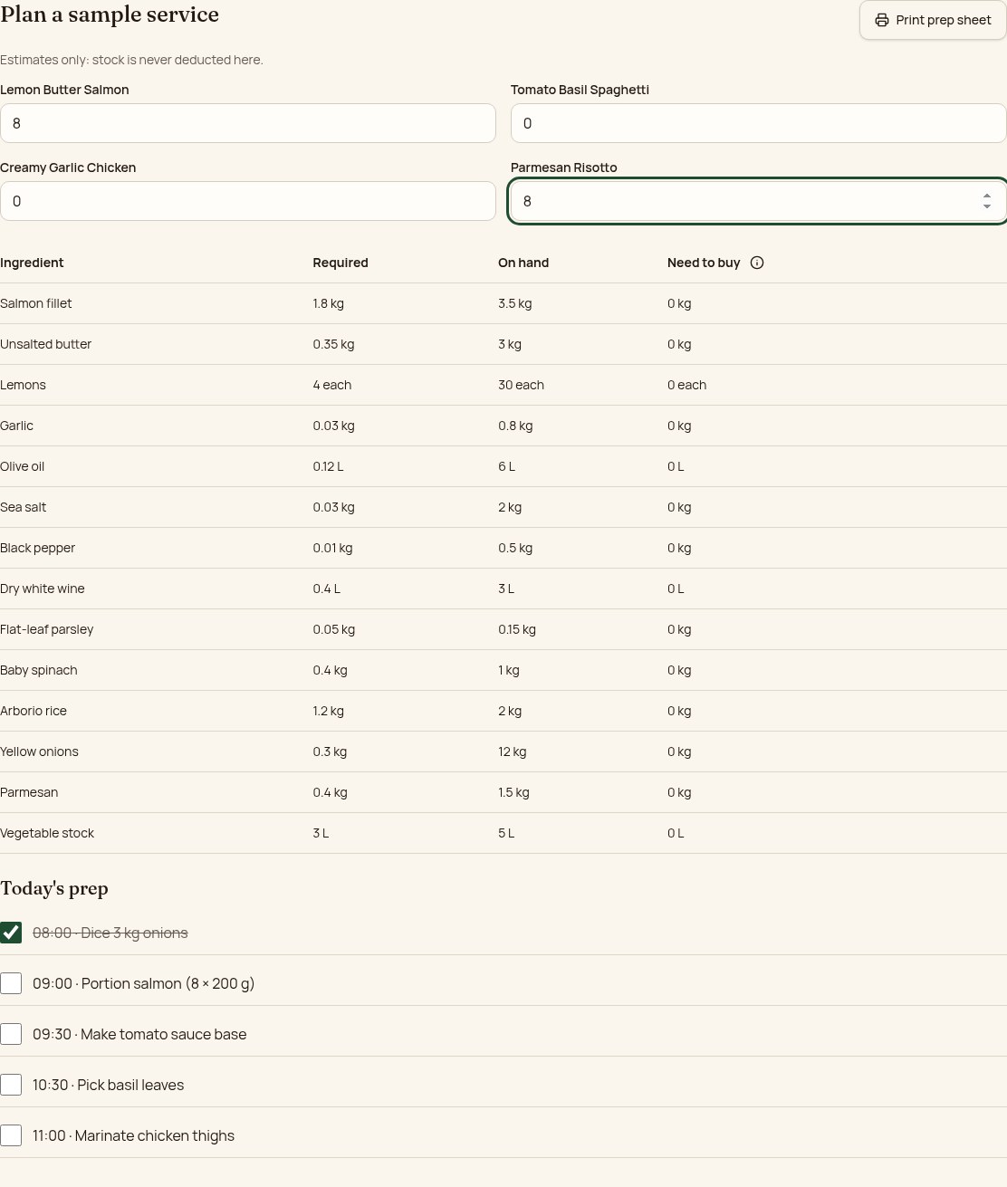Increase Parmesan Risotto portions with up arrow
Screen dimensions: 1007x1187
coord(987,195)
